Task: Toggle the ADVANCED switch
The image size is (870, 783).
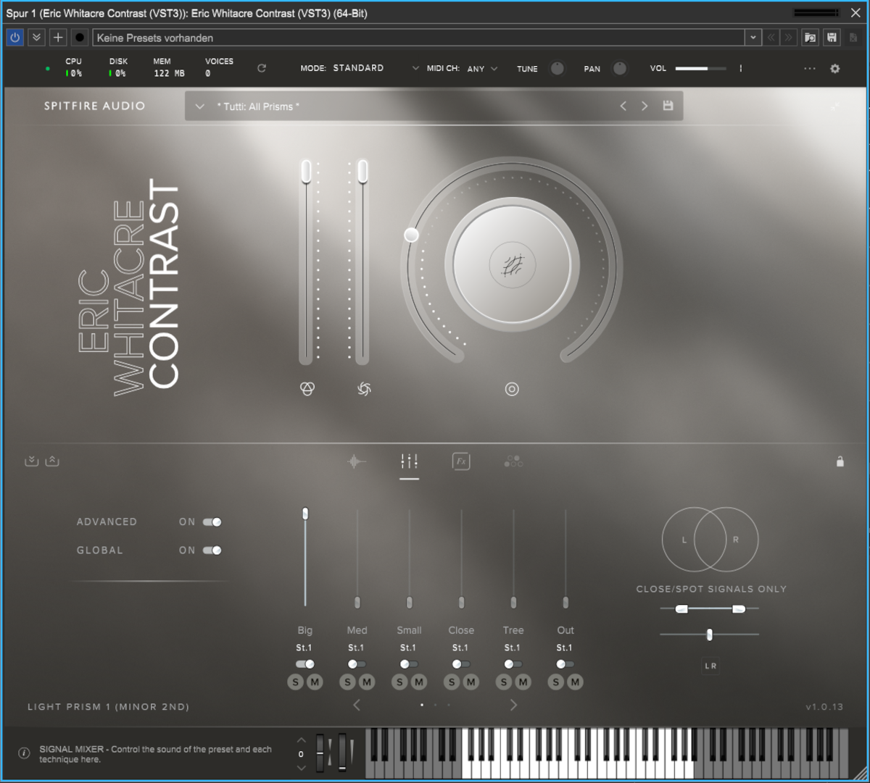Action: 212,522
